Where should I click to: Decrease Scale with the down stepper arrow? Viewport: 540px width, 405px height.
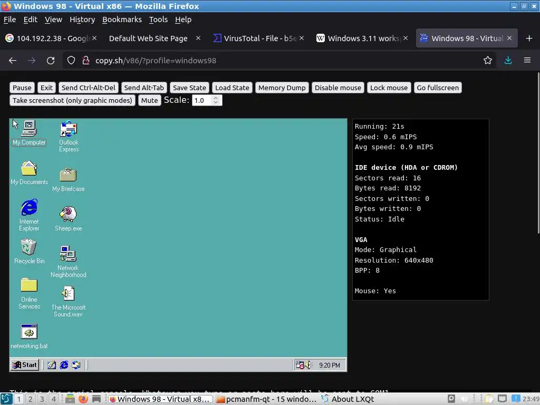216,103
